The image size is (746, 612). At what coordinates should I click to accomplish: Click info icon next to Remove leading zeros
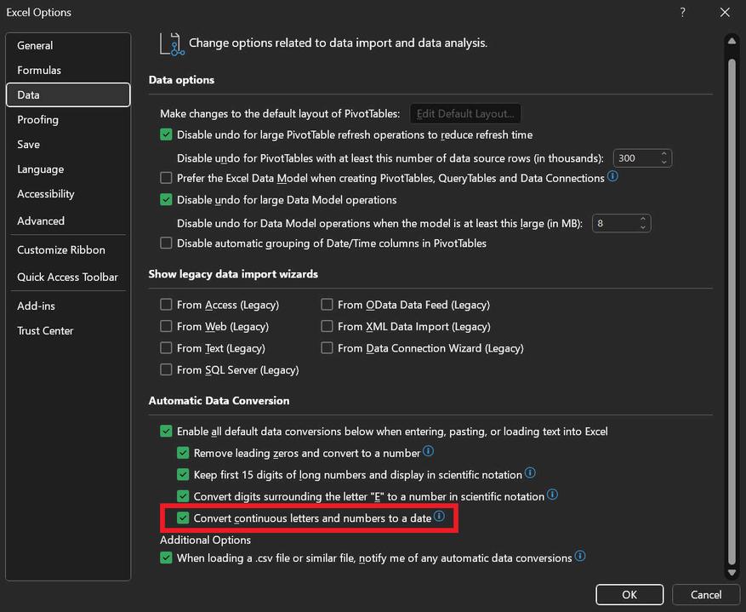pos(429,452)
